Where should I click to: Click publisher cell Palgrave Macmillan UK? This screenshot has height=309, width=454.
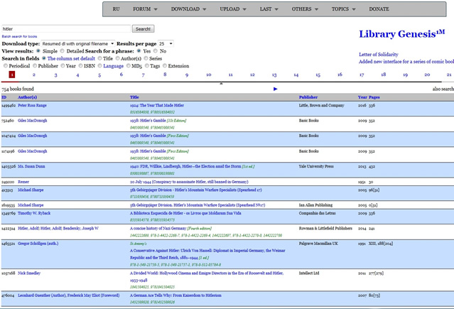[318, 244]
